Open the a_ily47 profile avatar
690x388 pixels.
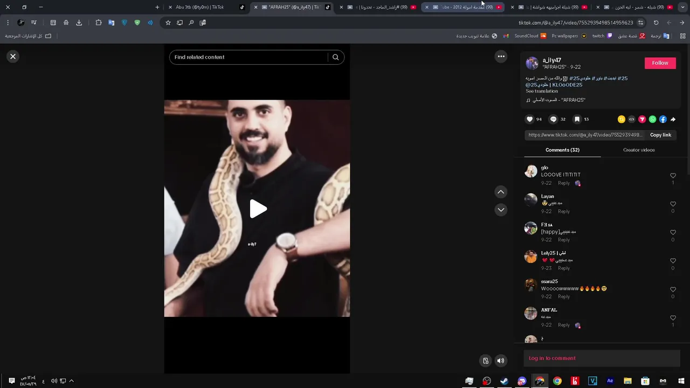pos(532,63)
